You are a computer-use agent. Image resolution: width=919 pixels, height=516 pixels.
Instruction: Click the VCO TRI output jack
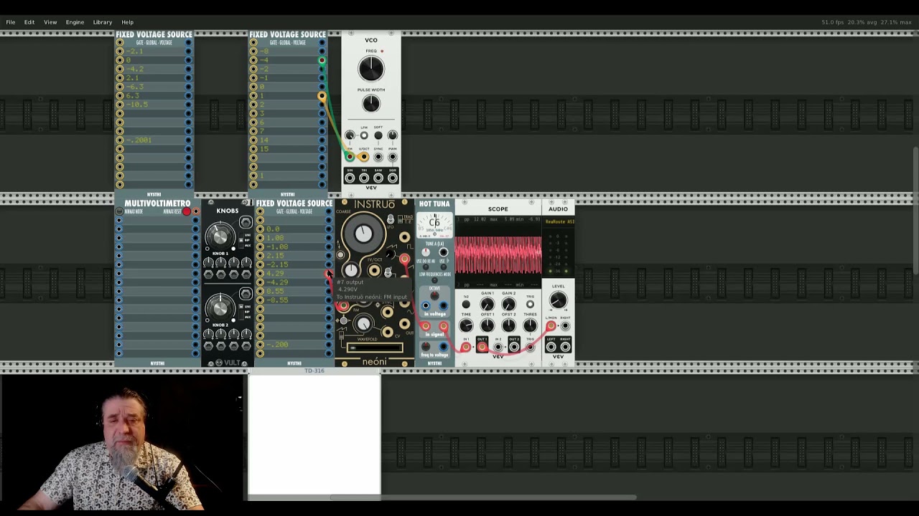[364, 178]
